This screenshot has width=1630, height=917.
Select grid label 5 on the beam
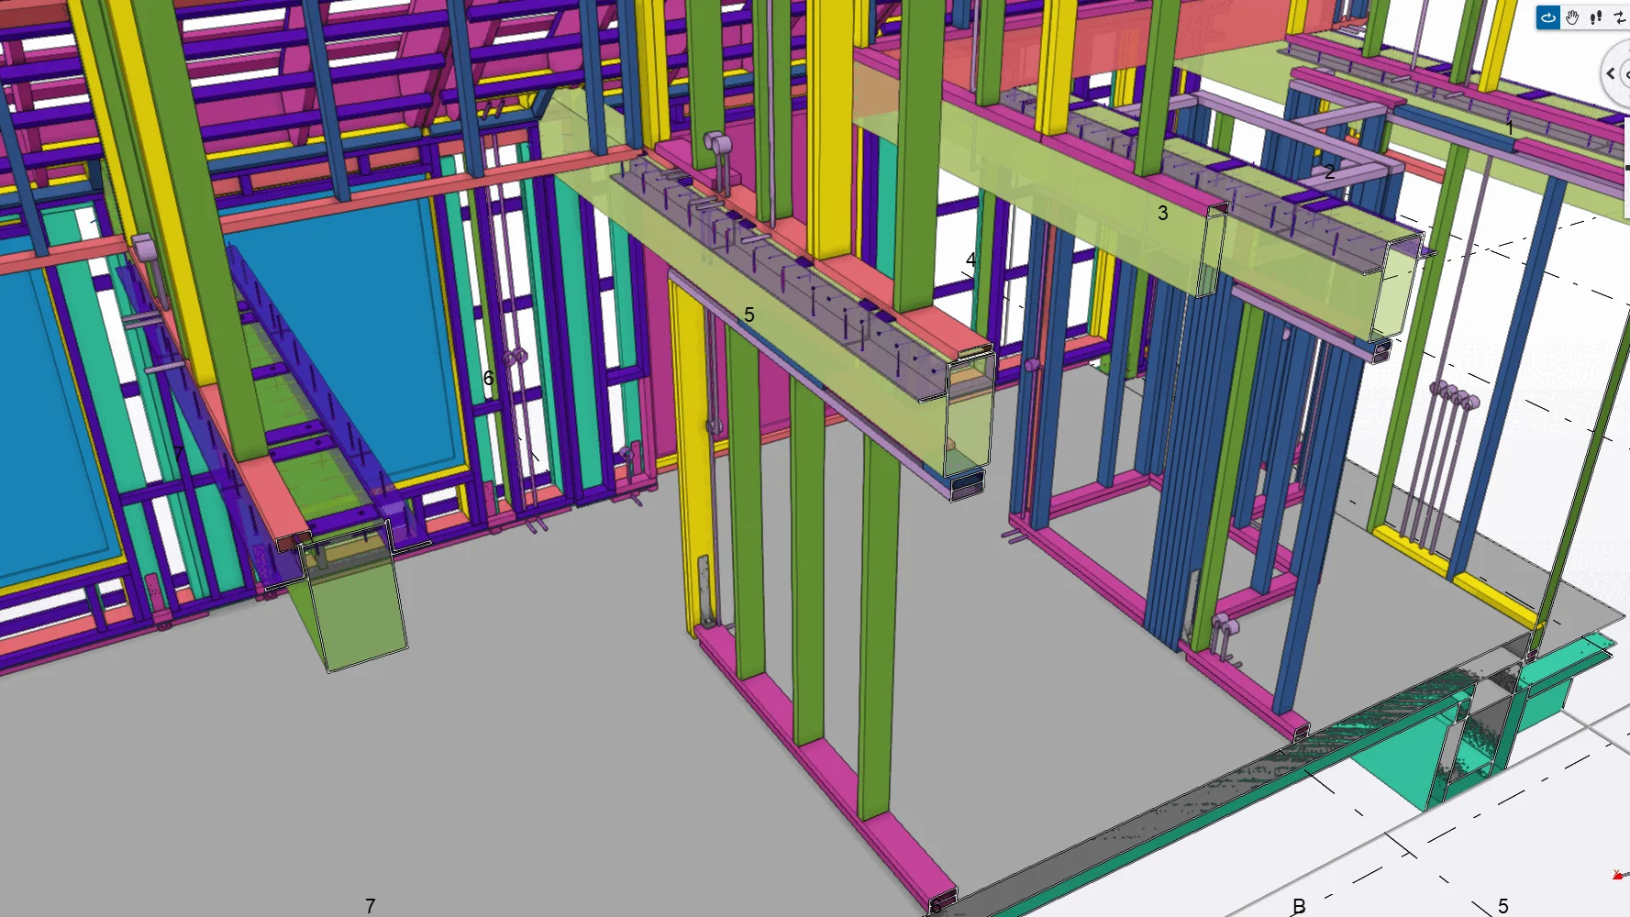coord(748,315)
